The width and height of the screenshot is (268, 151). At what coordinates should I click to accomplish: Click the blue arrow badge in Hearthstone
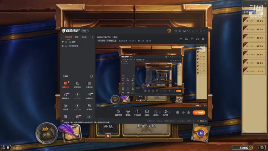pos(201,133)
